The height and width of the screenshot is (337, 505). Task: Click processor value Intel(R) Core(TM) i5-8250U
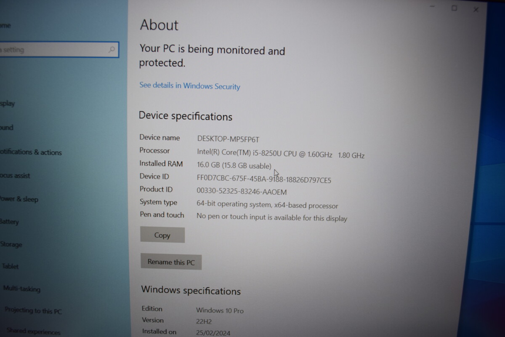pos(281,153)
